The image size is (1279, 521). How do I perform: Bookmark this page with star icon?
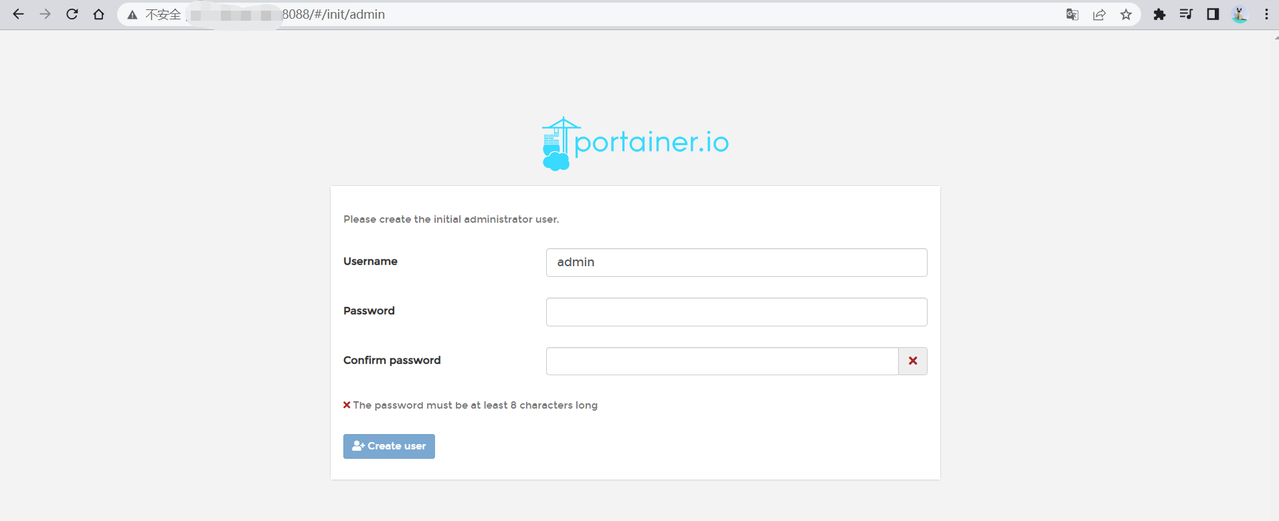pos(1126,15)
